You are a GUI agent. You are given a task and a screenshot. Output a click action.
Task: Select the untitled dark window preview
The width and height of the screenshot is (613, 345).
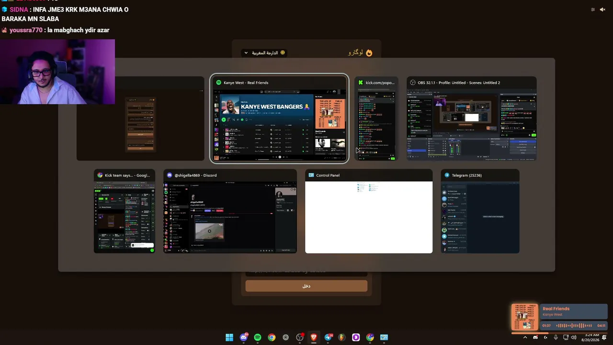(x=140, y=118)
